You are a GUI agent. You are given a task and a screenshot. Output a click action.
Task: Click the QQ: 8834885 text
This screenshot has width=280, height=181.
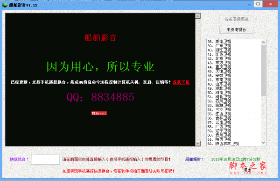pyautogui.click(x=100, y=97)
